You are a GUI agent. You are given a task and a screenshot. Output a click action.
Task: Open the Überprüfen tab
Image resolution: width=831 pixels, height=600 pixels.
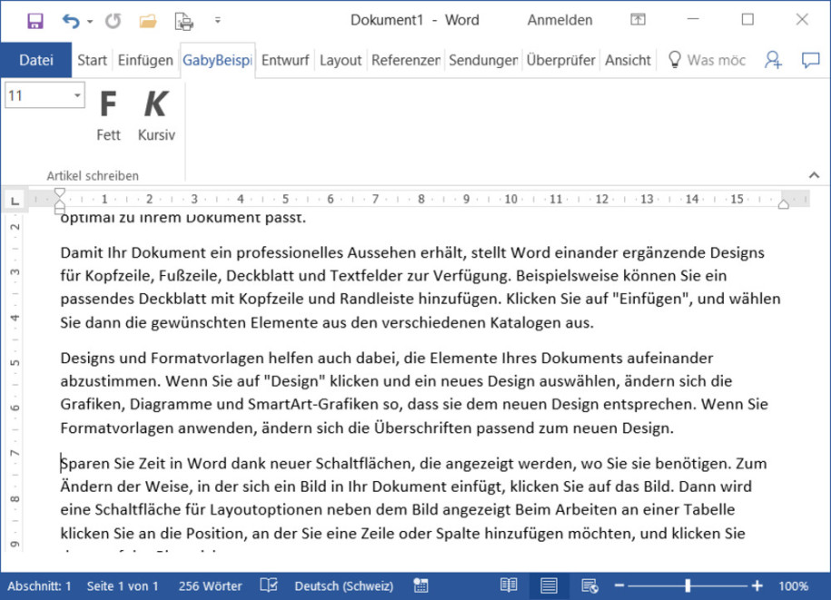point(560,60)
